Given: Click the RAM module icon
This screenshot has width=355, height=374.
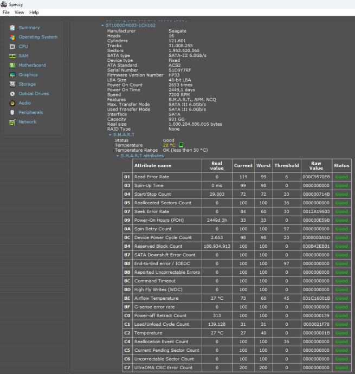Looking at the screenshot, I should click(x=12, y=56).
